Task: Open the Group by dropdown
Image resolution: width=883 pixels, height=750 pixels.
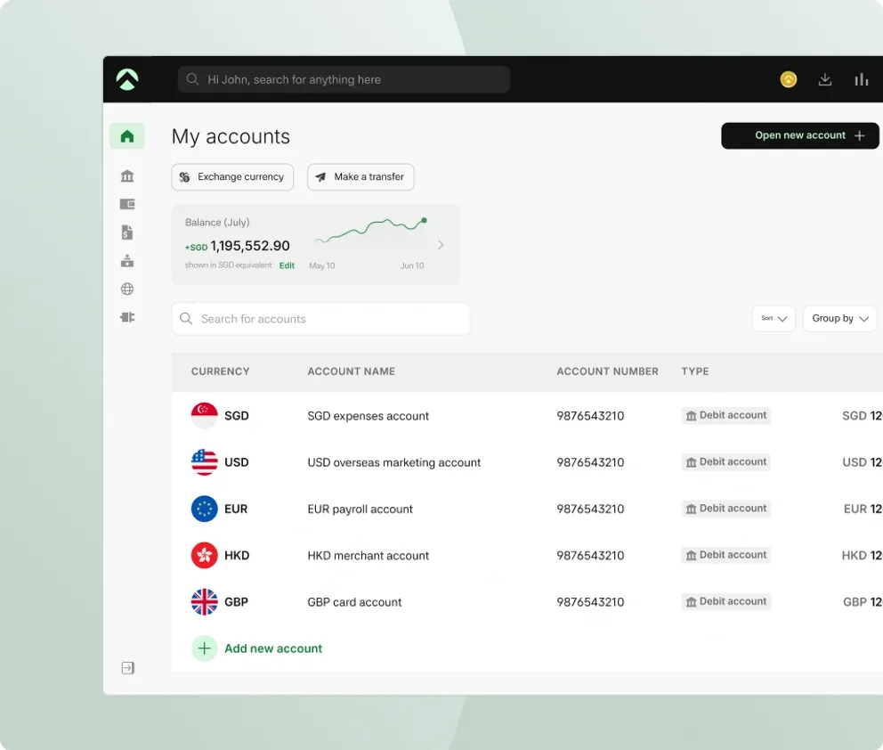Action: [839, 318]
